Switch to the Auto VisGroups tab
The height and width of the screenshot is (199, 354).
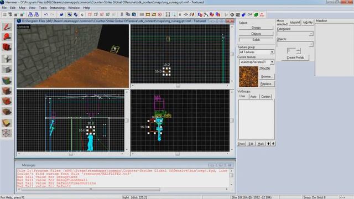pos(253,97)
